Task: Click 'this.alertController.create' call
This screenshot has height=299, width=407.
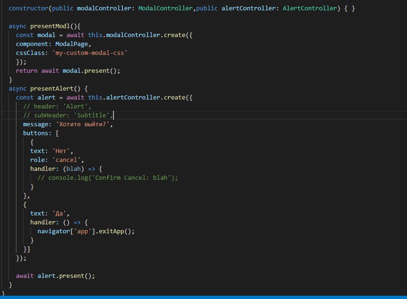Action: coord(136,98)
